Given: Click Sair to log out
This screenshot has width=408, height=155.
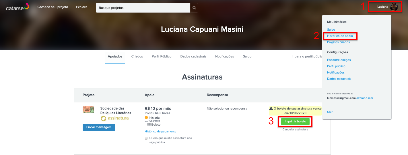Looking at the screenshot, I should click(x=330, y=112).
